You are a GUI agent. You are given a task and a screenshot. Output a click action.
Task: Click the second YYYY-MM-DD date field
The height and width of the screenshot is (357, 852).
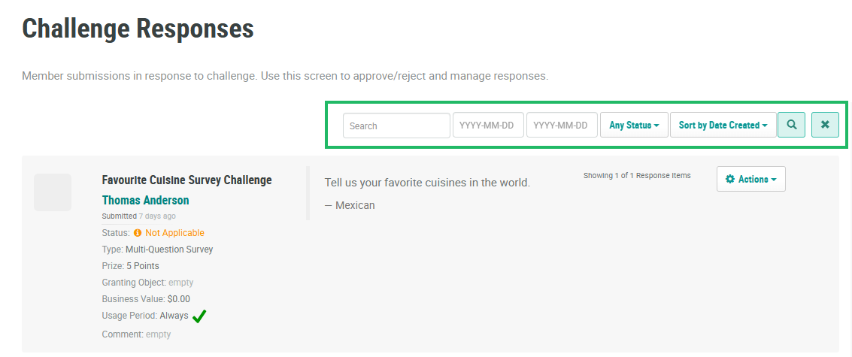point(561,126)
